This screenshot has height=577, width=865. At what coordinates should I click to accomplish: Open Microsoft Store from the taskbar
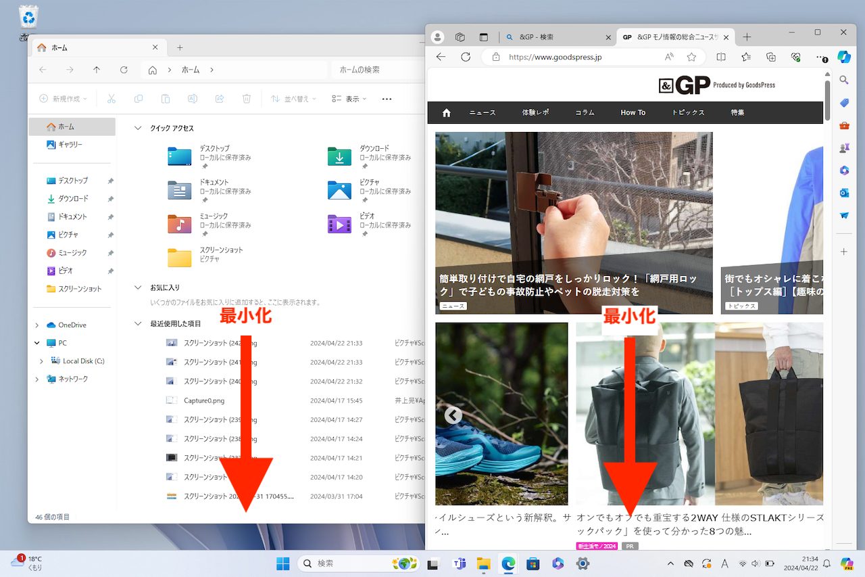click(533, 563)
